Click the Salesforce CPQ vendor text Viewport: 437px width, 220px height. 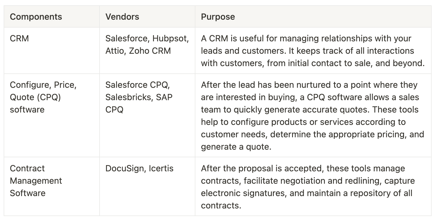pyautogui.click(x=137, y=85)
